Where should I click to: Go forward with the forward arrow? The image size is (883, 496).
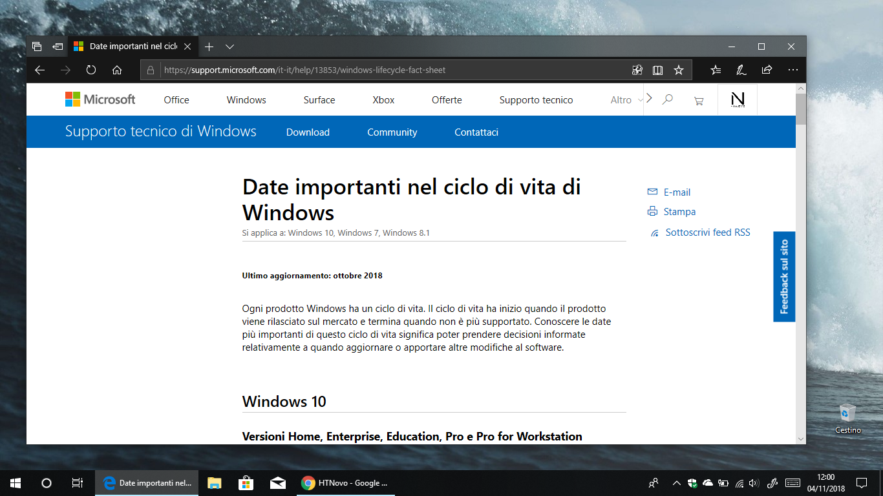[x=65, y=70]
